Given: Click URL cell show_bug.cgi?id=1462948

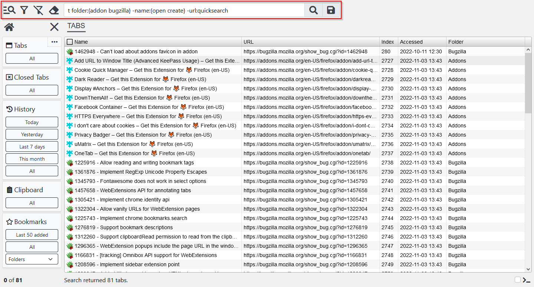Looking at the screenshot, I should [310, 51].
